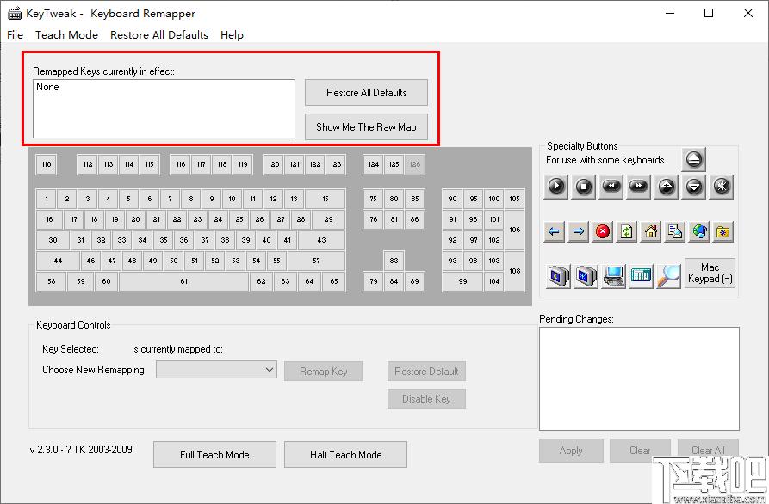
Task: Select numpad key 106
Action: point(514,230)
